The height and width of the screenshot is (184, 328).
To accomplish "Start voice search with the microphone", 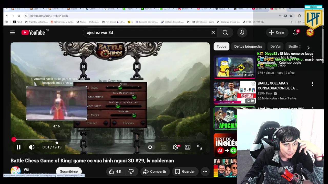I will pos(242,32).
